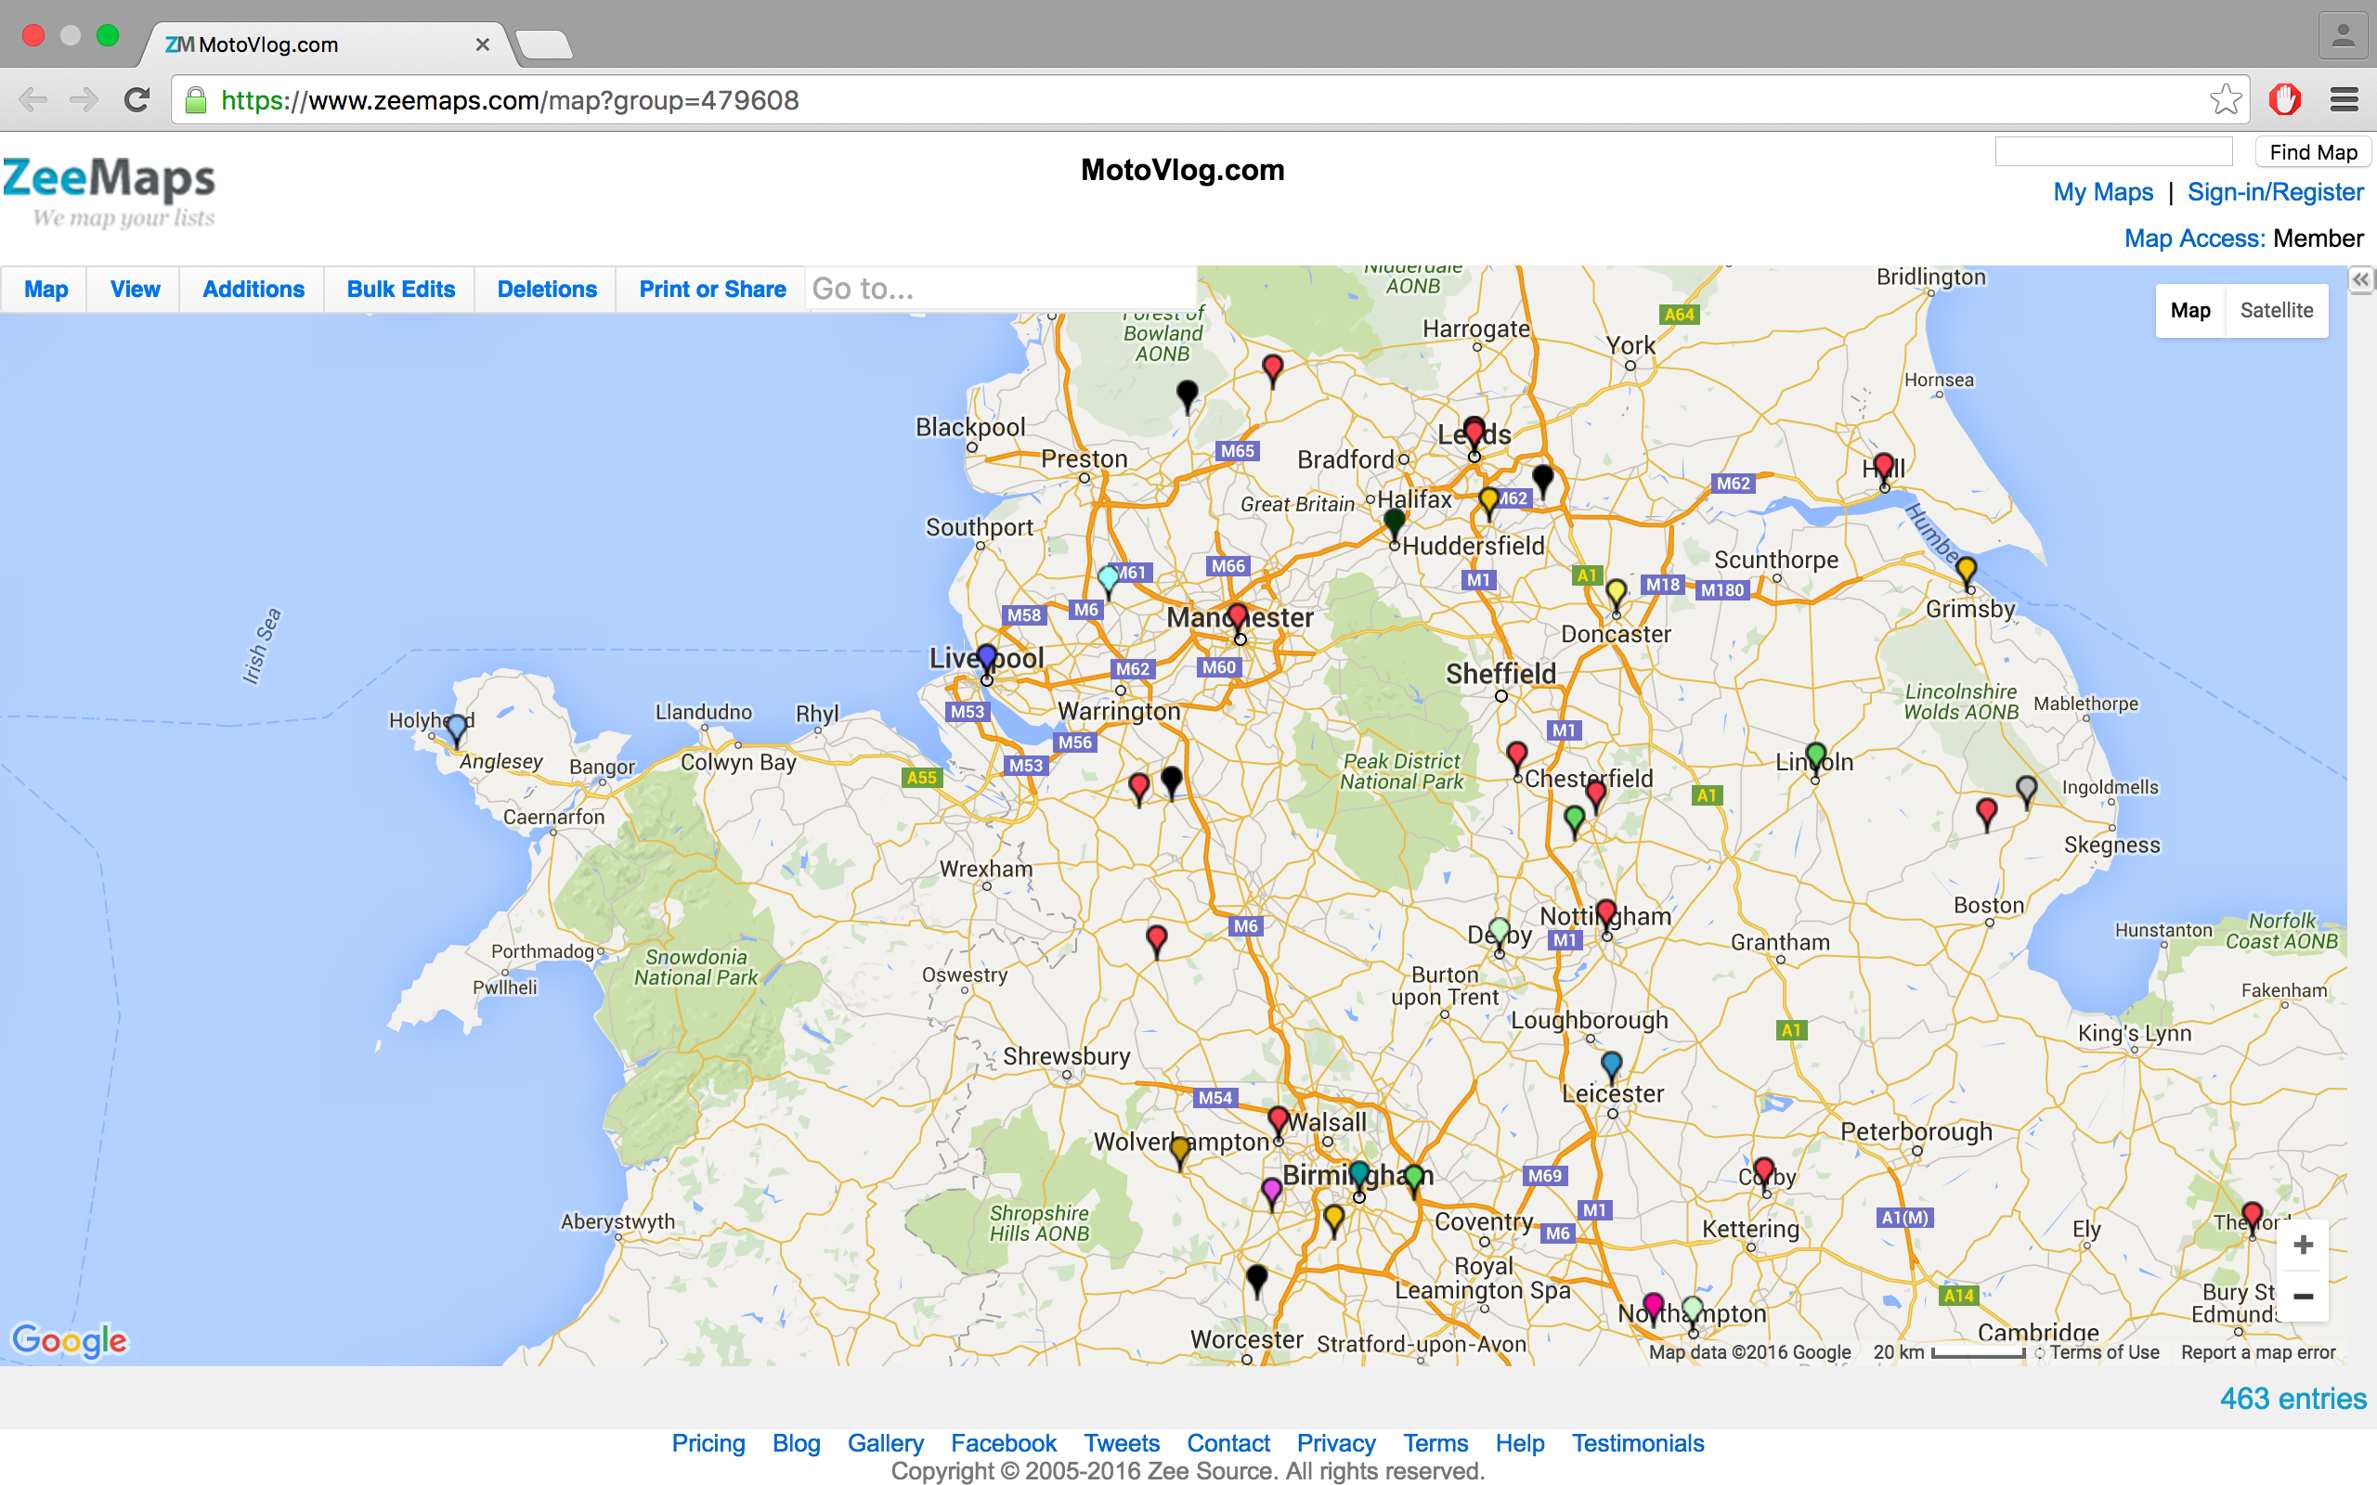Open the Chrome hamburger menu
The image size is (2377, 1485).
click(x=2345, y=99)
